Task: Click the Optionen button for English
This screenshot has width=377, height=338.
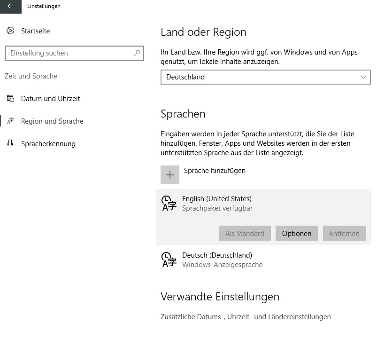Action: point(297,233)
